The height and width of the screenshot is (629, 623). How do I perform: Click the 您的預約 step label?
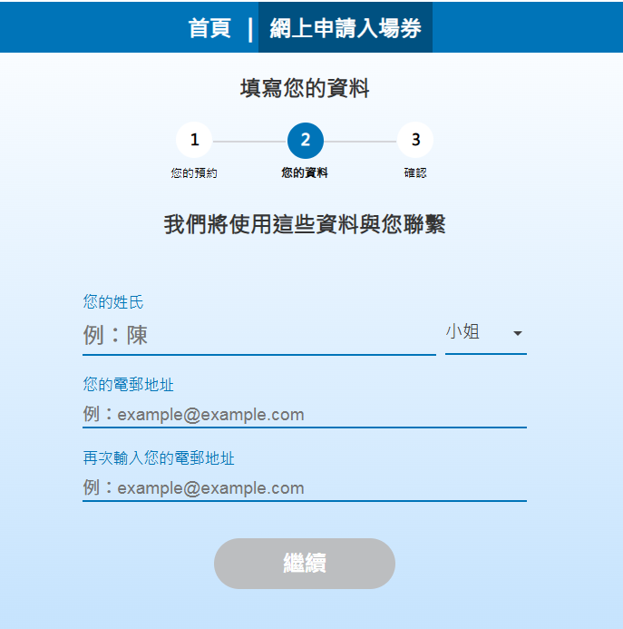[x=194, y=172]
